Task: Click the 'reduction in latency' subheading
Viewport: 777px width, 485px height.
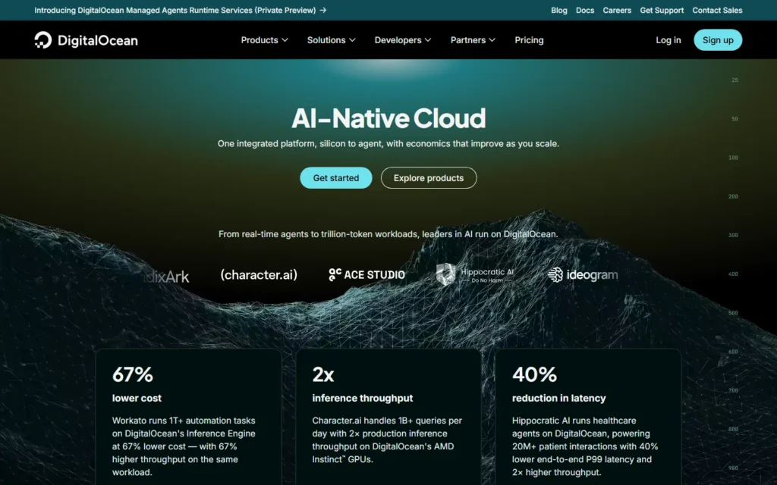Action: 559,398
